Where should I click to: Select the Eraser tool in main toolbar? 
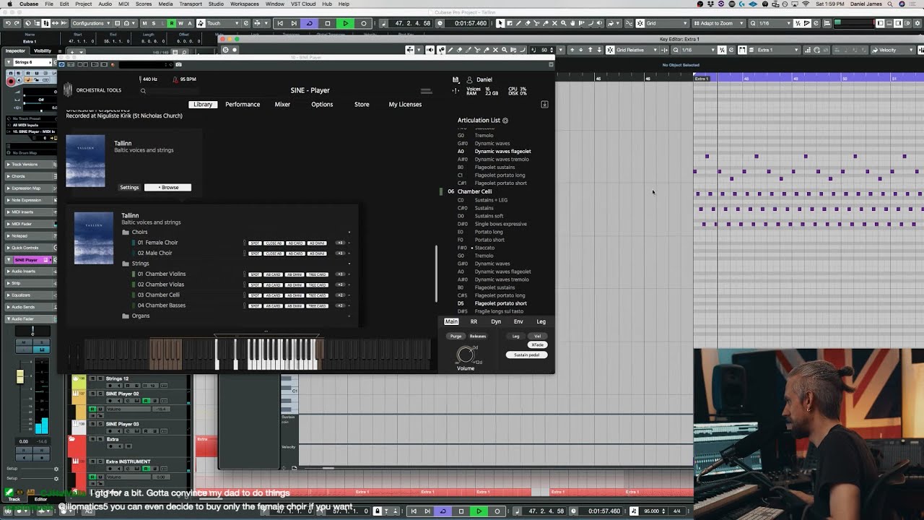[x=527, y=23]
